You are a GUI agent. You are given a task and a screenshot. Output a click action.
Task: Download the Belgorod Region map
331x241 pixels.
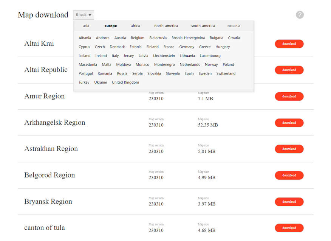pyautogui.click(x=289, y=176)
